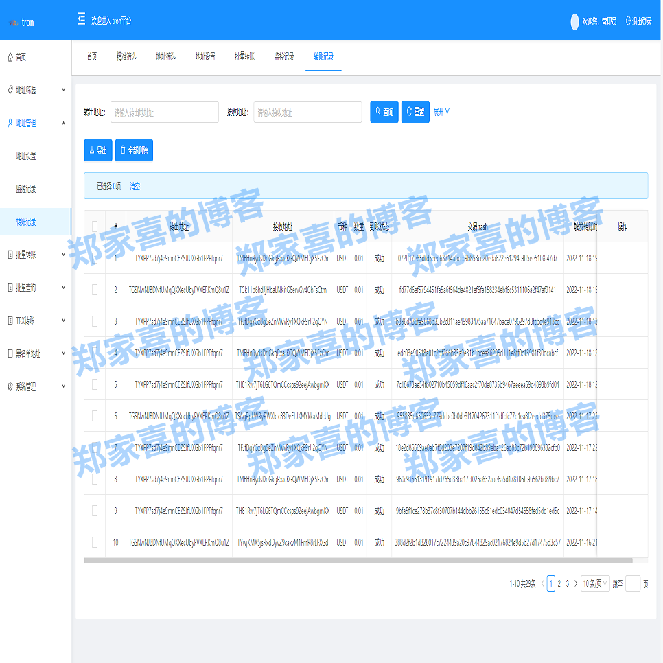Click the TRX转账 sidebar icon
This screenshot has width=663, height=663.
tap(10, 321)
